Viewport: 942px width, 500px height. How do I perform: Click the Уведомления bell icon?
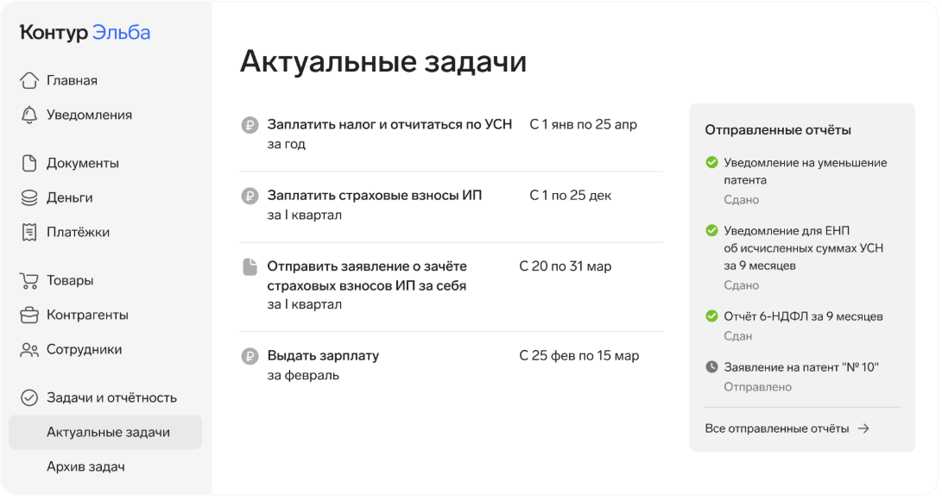(28, 114)
